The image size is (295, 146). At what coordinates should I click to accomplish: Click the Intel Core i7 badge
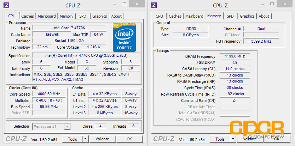coord(124,37)
